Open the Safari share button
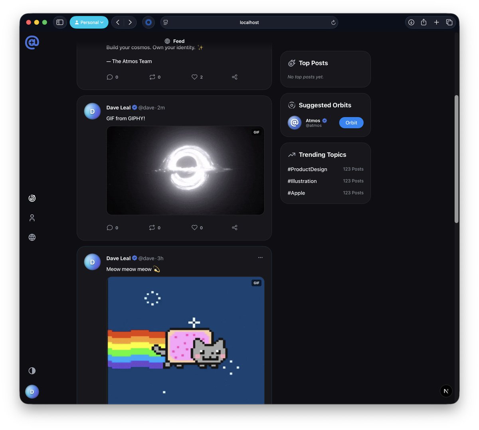The height and width of the screenshot is (430, 479). (424, 22)
